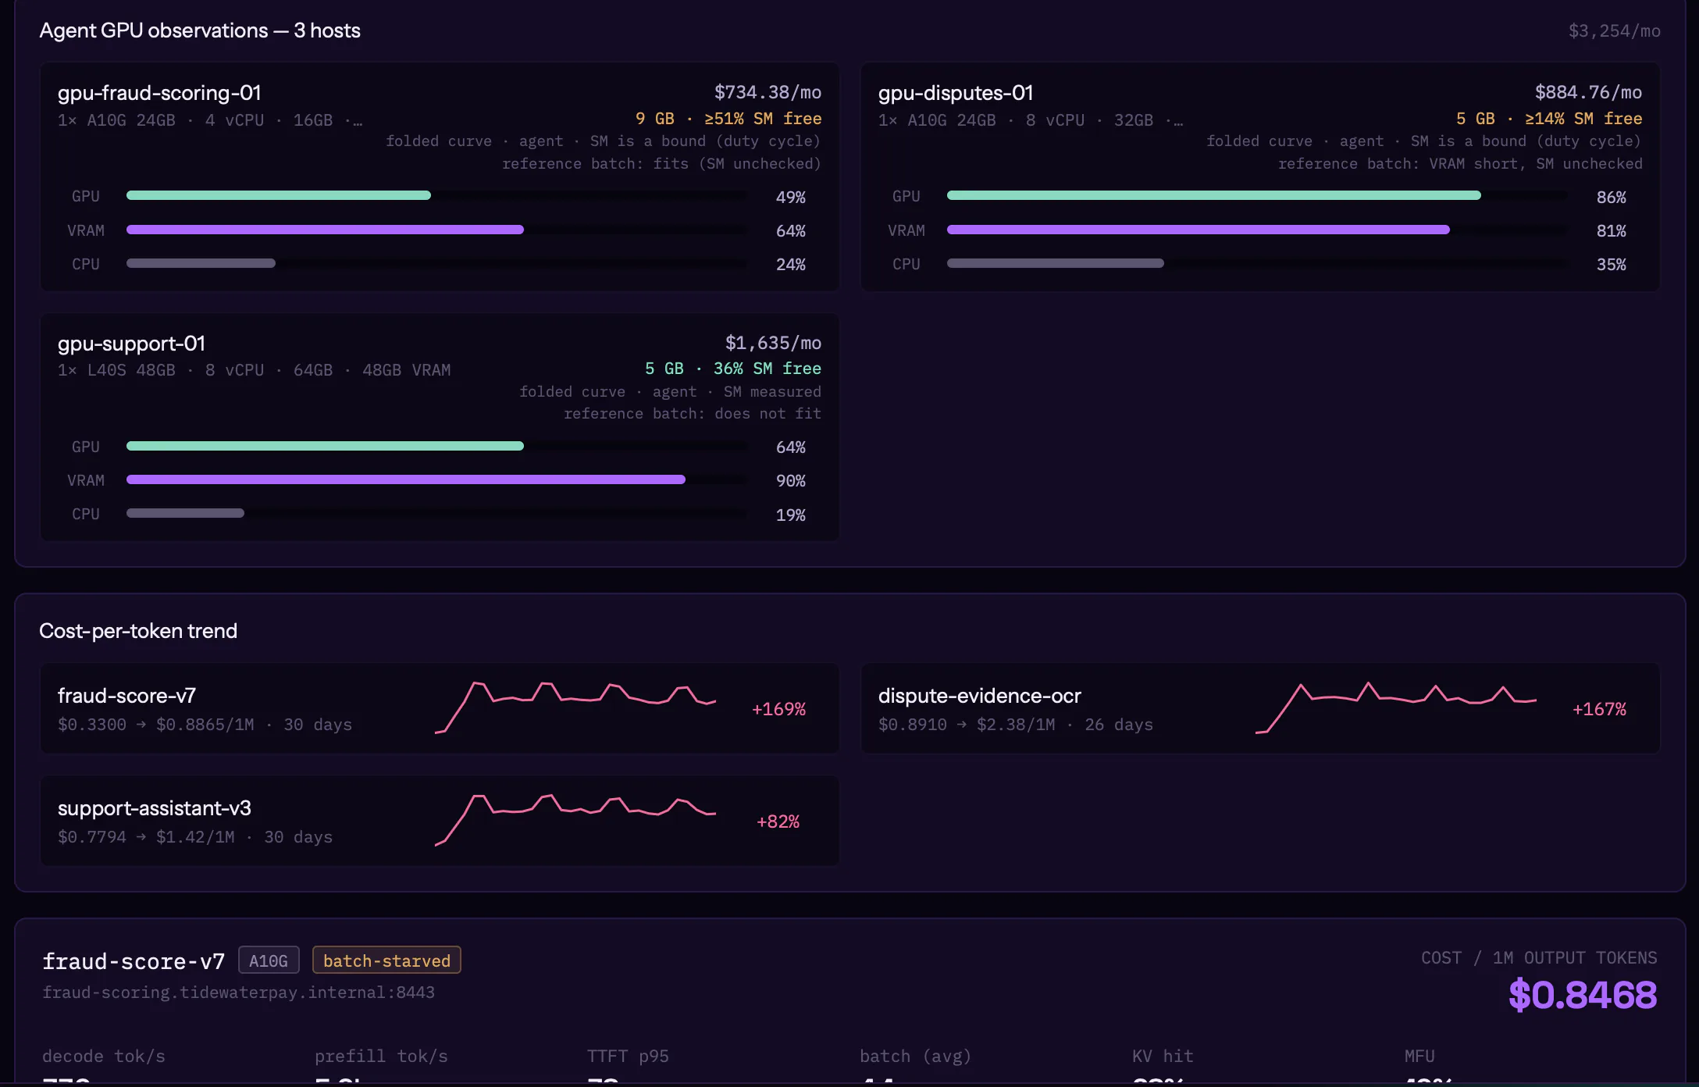Screen dimensions: 1699x1087
Task: Click the 86% GPU value on gpu-disputes-01
Action: coord(1611,198)
